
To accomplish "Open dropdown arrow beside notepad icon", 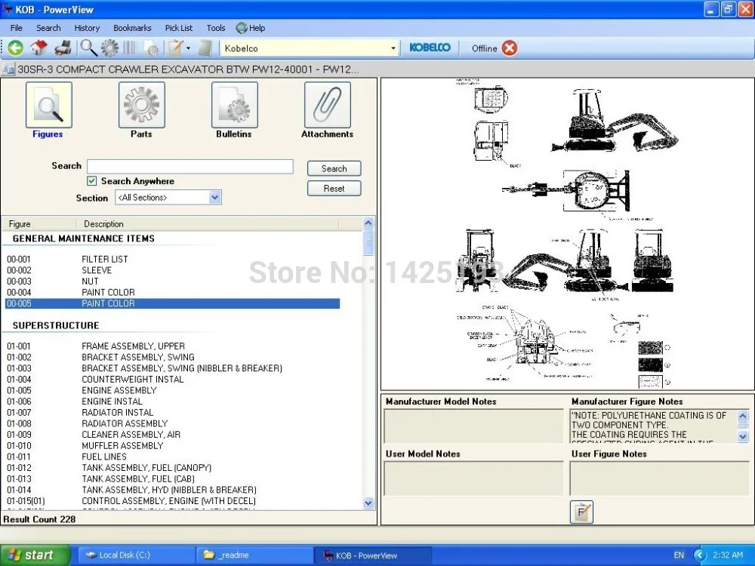I will 188,48.
